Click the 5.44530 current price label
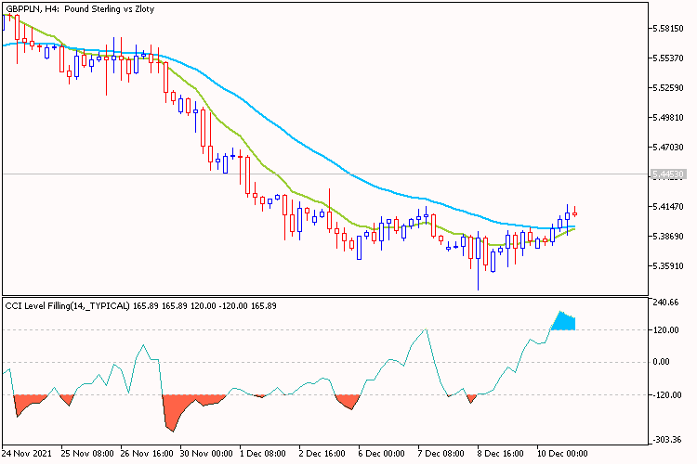Viewport: 697px width, 464px height. (x=668, y=174)
